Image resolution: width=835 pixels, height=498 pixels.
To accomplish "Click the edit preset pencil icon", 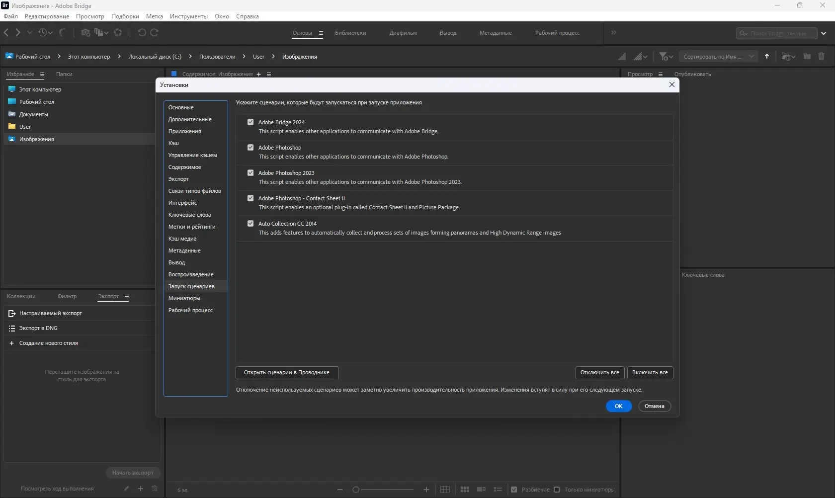I will coord(127,489).
